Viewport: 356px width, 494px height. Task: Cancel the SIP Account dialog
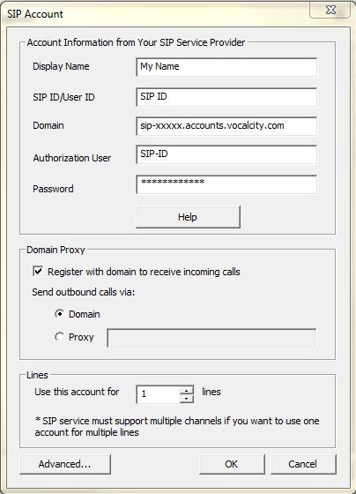(x=303, y=464)
